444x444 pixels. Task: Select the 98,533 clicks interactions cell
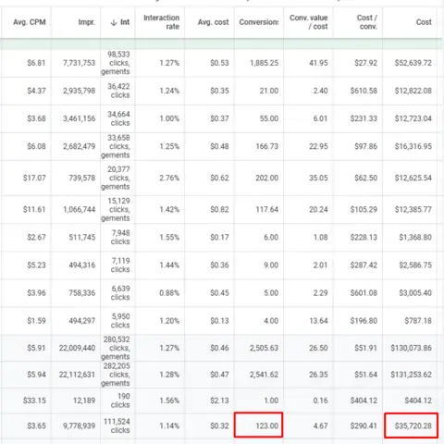pyautogui.click(x=116, y=63)
